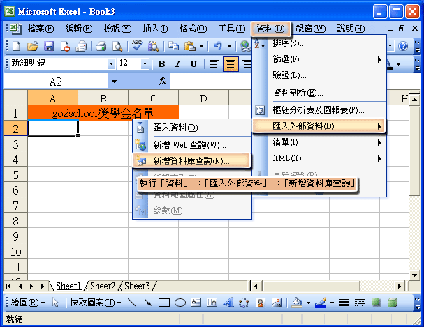
Task: Click the Insert Function fx button
Action: click(163, 82)
